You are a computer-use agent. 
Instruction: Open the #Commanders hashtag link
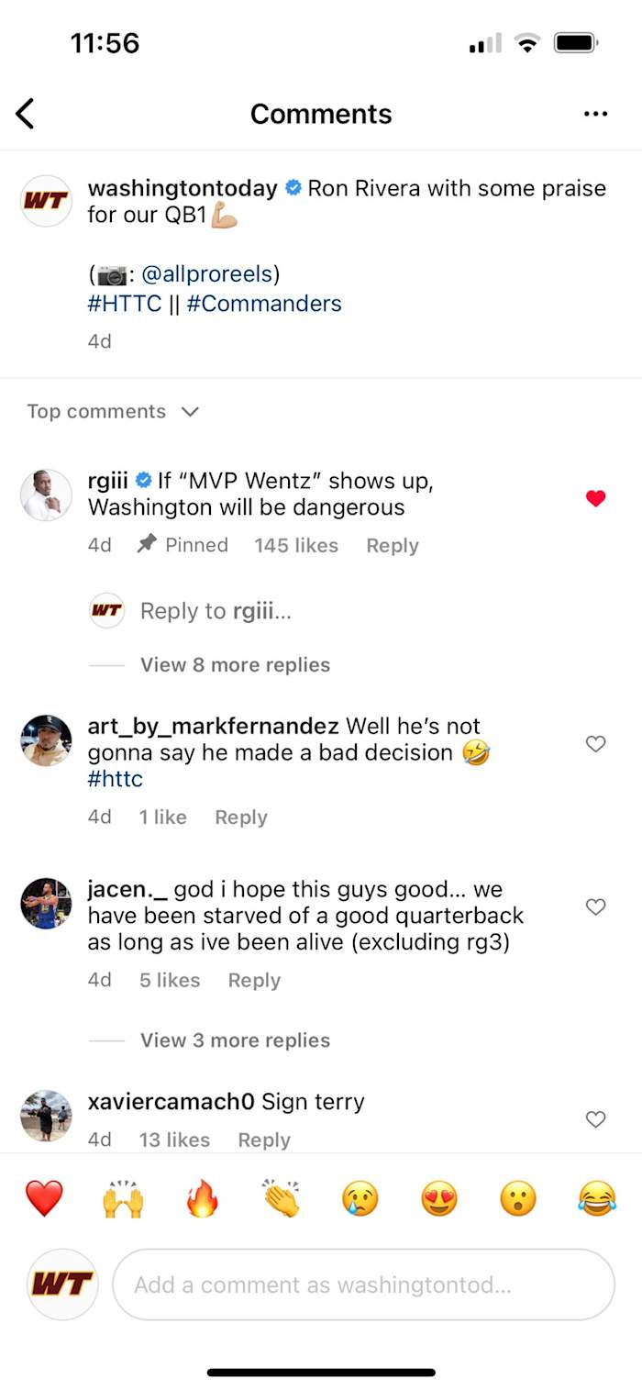[264, 304]
